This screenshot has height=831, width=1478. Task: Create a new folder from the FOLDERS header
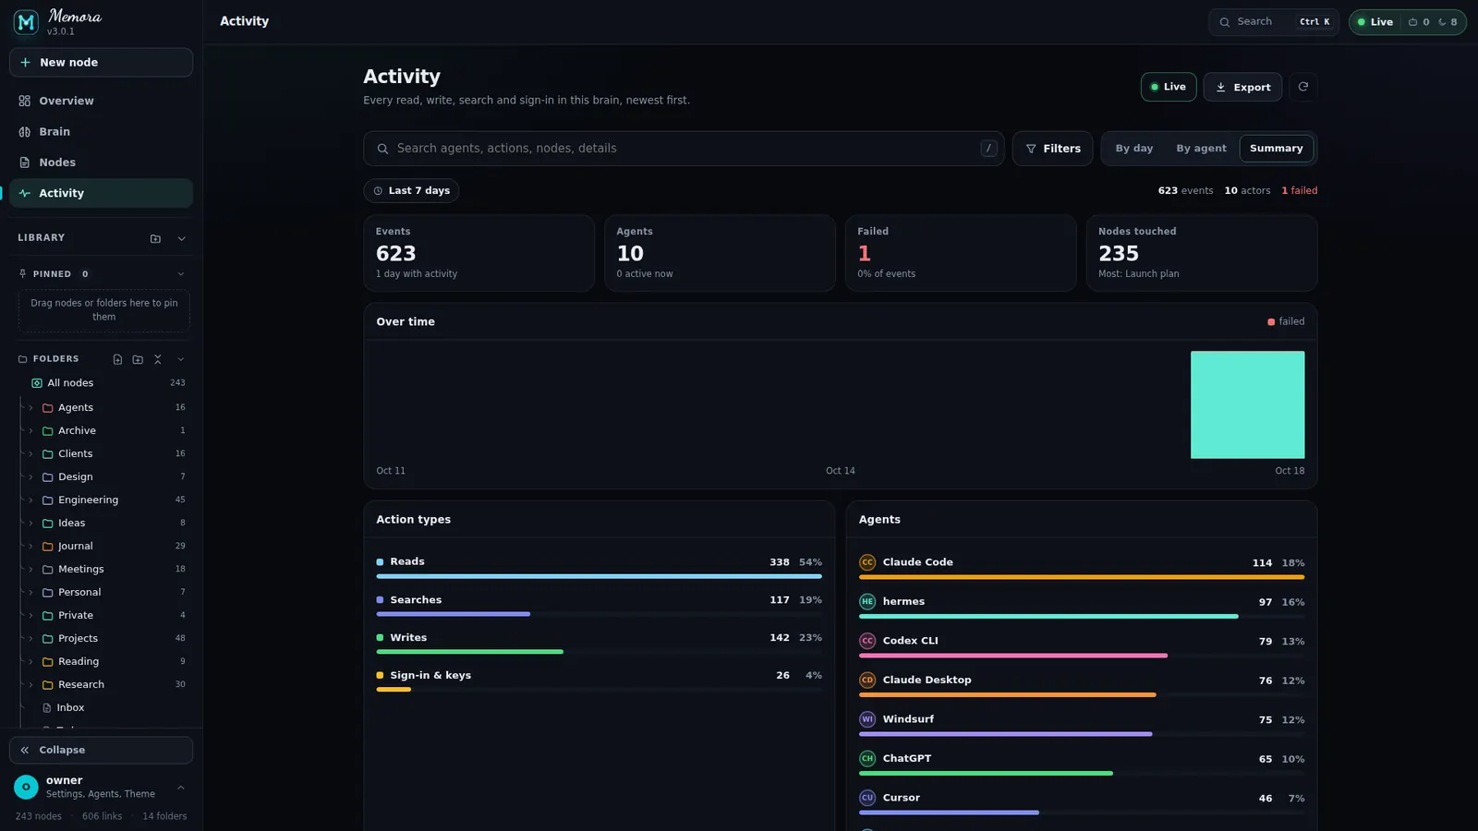[138, 359]
